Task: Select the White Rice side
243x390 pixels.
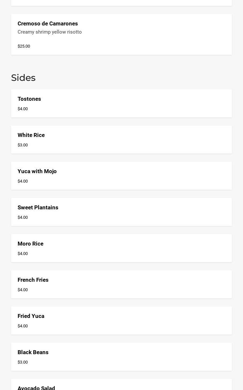Action: (x=31, y=135)
